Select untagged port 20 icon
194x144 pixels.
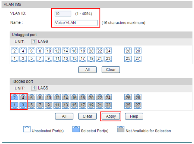(x=91, y=50)
